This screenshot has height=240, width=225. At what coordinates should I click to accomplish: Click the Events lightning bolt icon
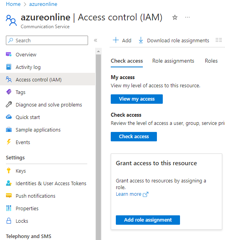[x=9, y=142]
